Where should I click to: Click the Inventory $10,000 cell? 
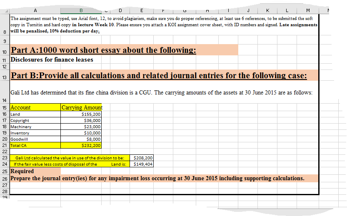point(81,133)
